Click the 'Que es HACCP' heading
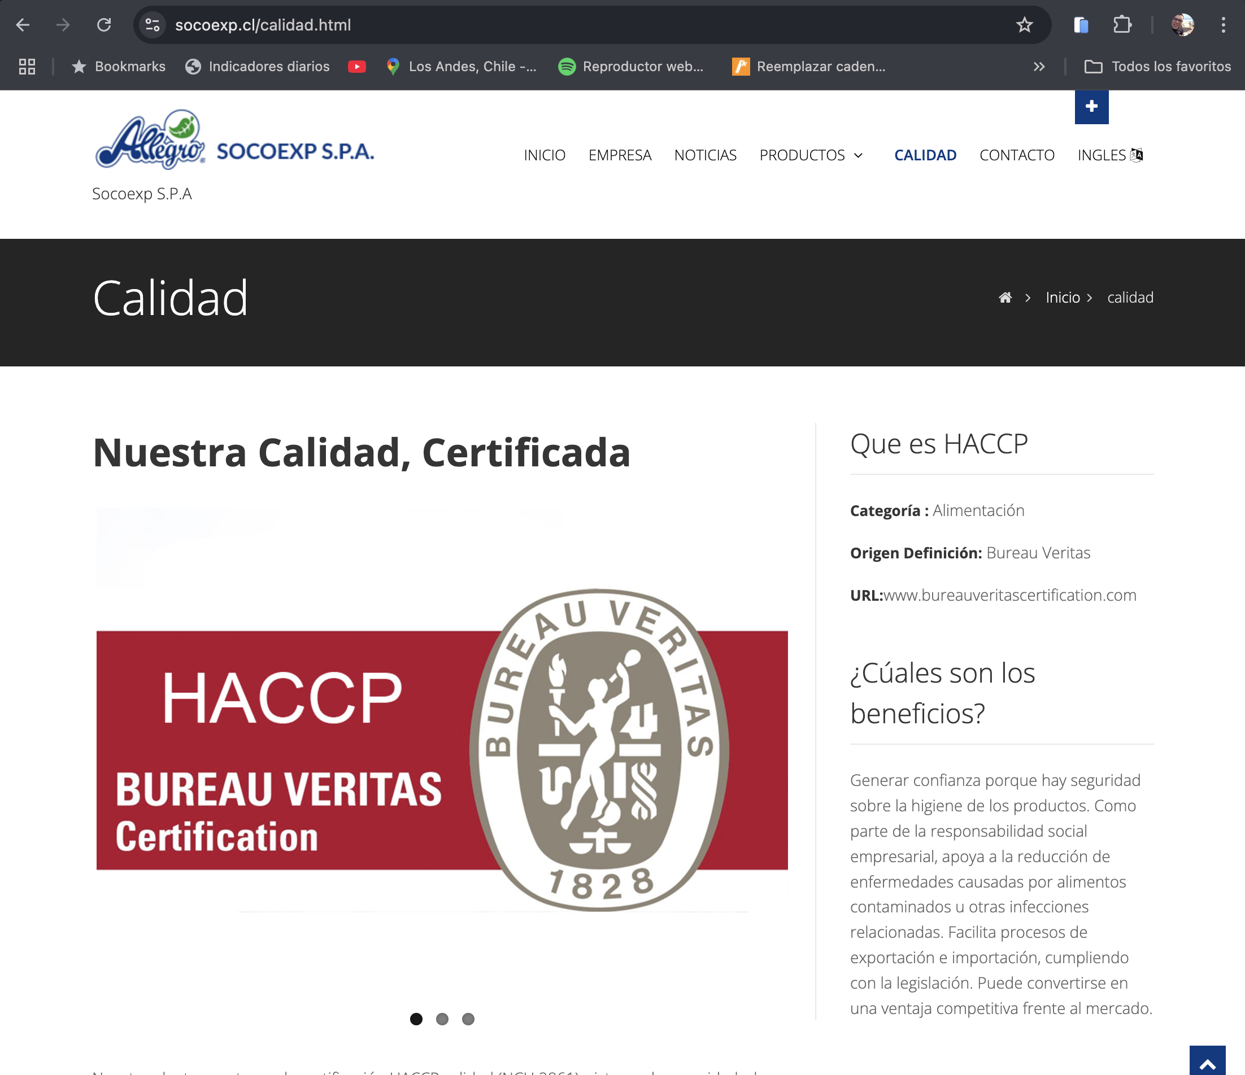Viewport: 1245px width, 1075px height. [939, 444]
